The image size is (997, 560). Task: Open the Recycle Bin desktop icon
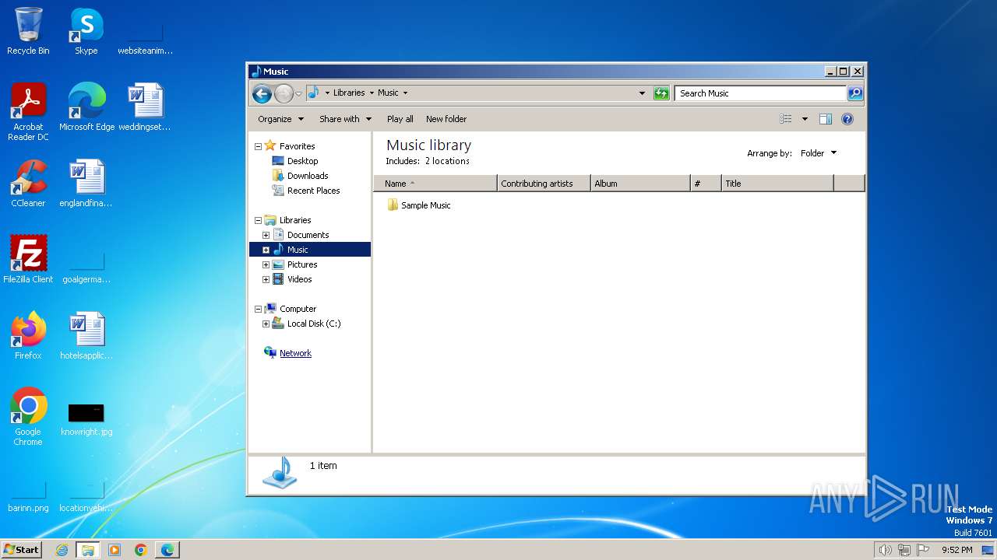pyautogui.click(x=28, y=31)
